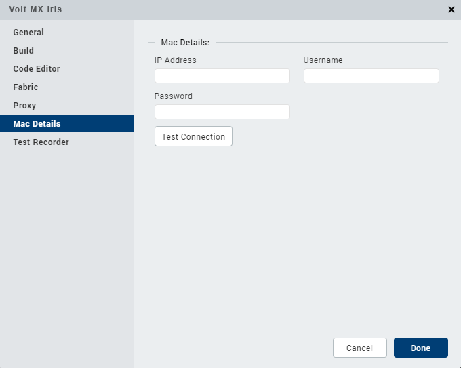Select the Code Editor tab
The width and height of the screenshot is (461, 368).
37,69
